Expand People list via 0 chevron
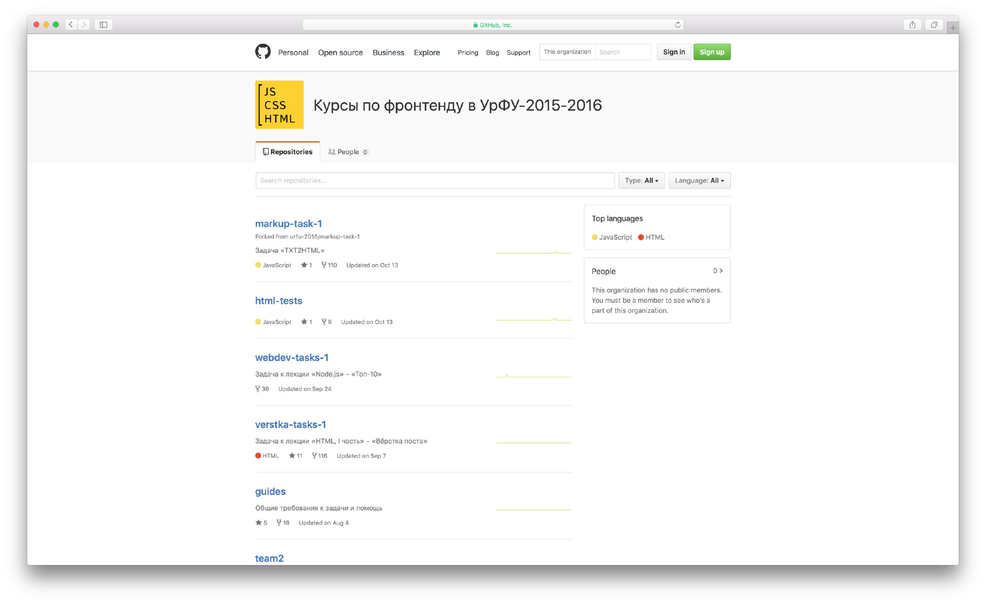The width and height of the screenshot is (986, 604). tap(718, 271)
